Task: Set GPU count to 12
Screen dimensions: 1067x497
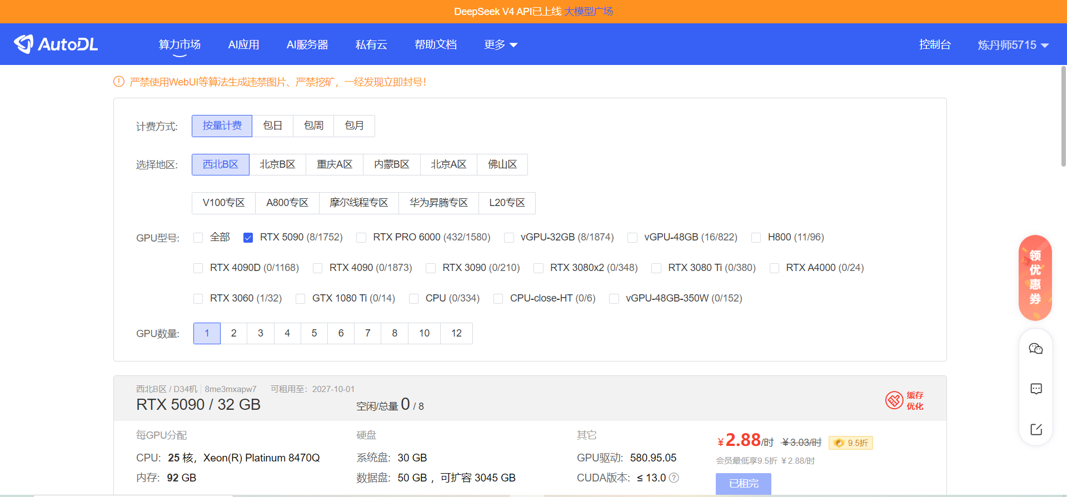Action: coord(456,333)
